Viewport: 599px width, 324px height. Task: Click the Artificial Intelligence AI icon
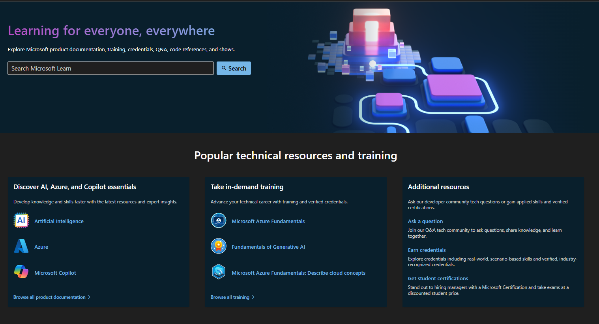click(21, 220)
